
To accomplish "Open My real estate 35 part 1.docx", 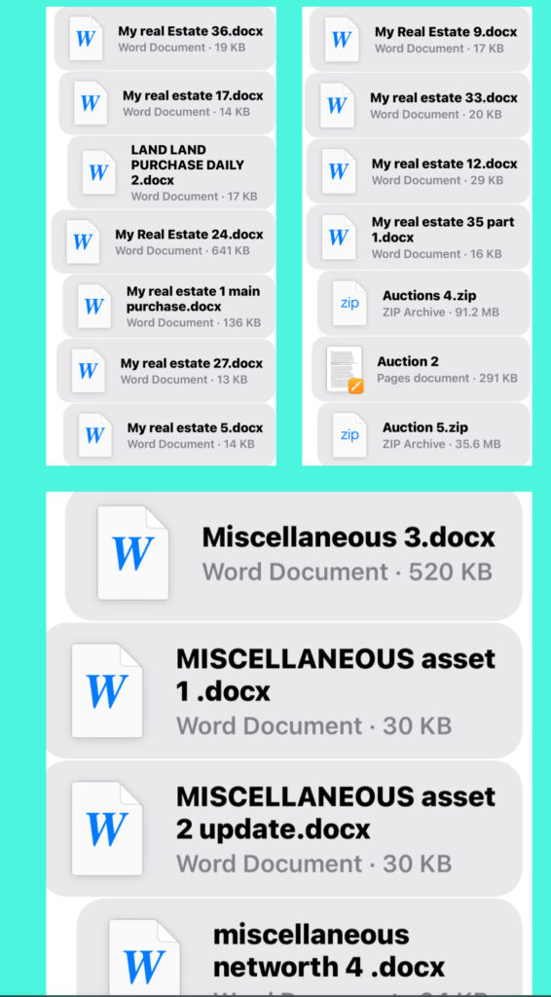I will pyautogui.click(x=419, y=238).
